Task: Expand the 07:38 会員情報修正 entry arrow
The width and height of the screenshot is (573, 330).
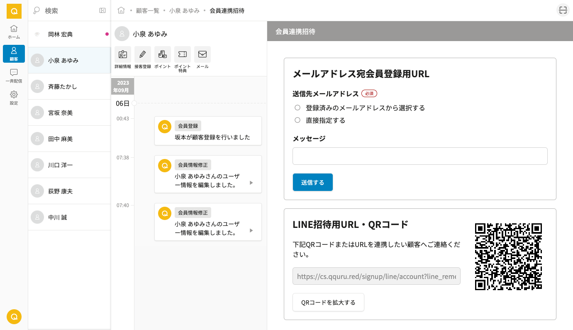Action: (251, 183)
